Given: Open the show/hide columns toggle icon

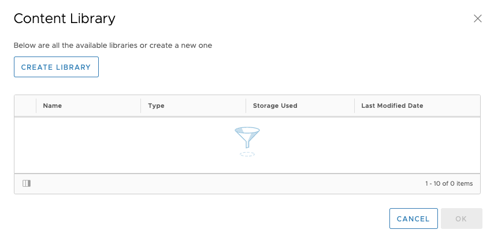Looking at the screenshot, I should click(x=26, y=183).
